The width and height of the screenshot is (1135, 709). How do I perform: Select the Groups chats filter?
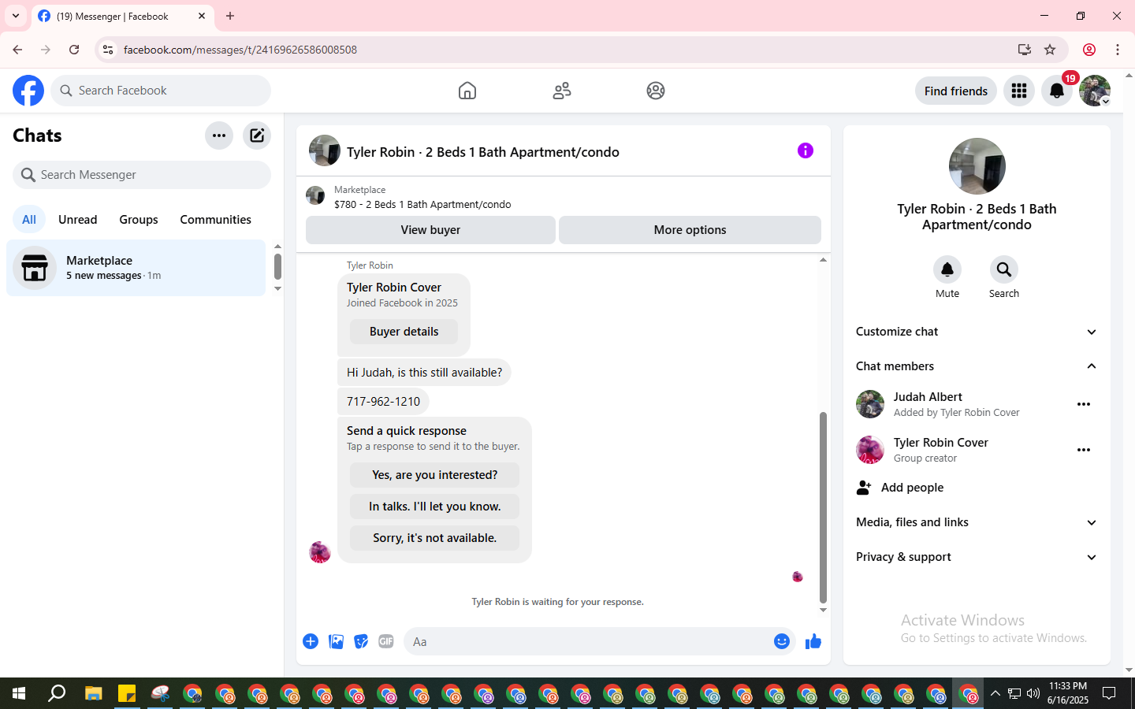(x=139, y=220)
